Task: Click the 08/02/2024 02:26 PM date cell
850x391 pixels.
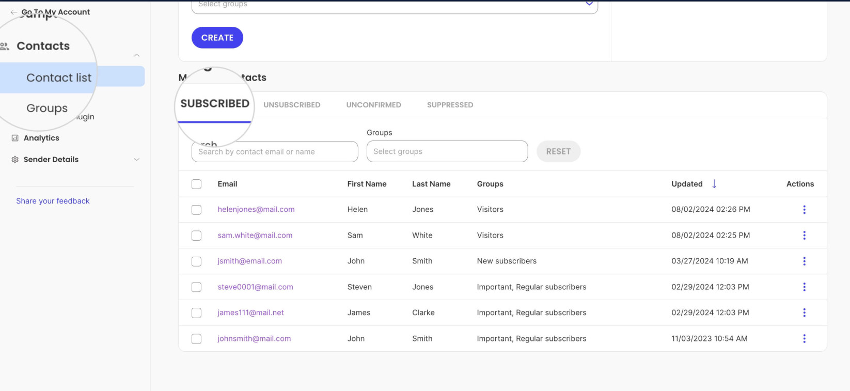Action: [711, 209]
